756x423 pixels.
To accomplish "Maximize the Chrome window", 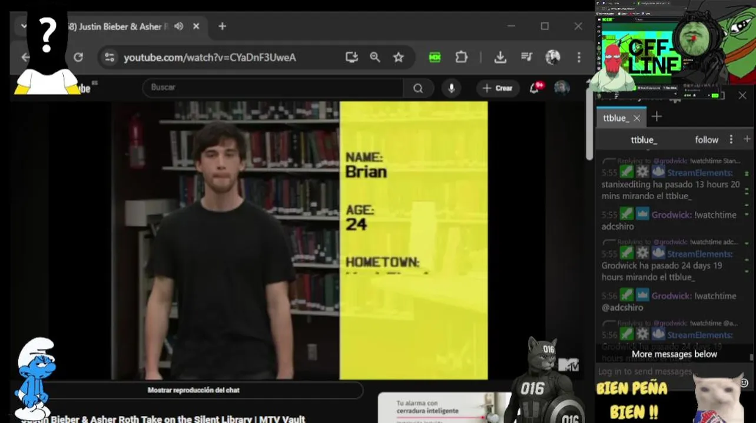I will [545, 26].
